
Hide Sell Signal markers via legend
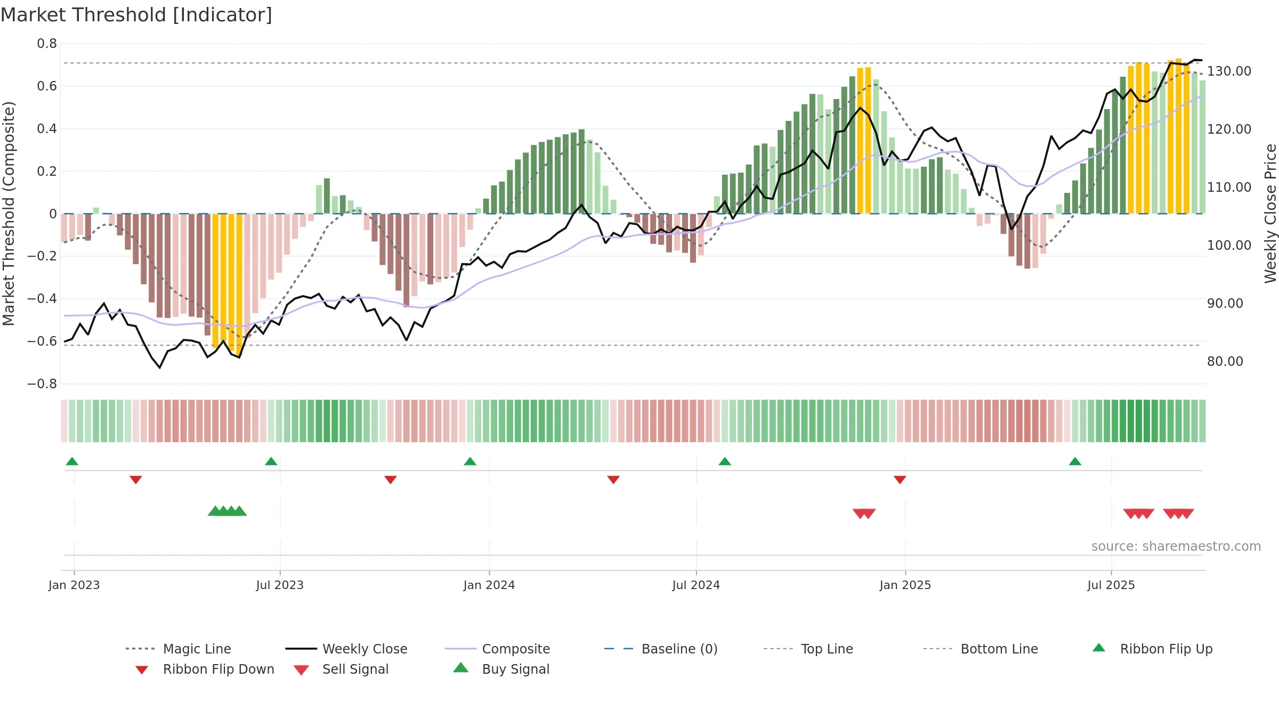point(341,669)
